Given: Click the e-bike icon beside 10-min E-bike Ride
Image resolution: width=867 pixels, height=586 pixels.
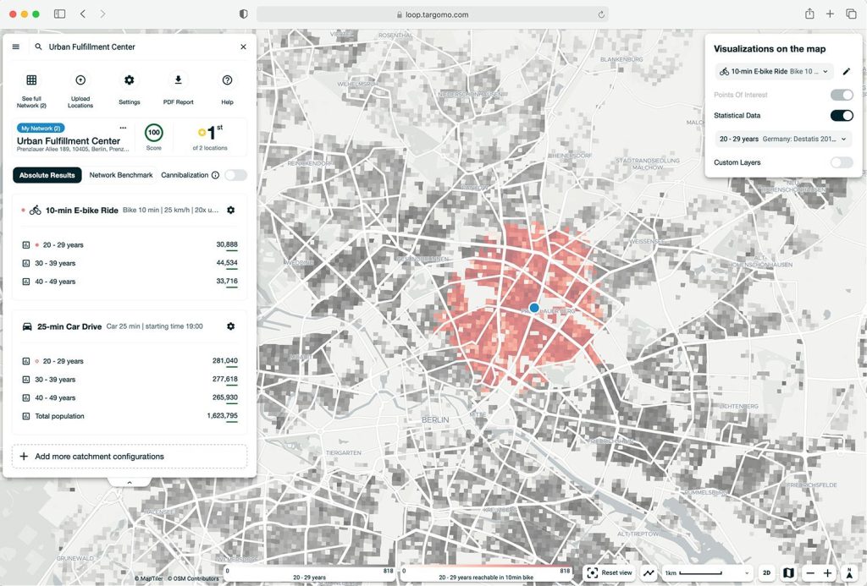Looking at the screenshot, I should tap(36, 210).
